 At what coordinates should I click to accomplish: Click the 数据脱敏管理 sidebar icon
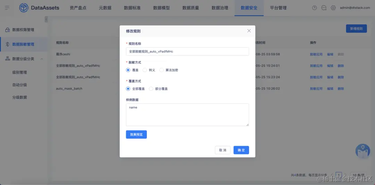[8, 44]
